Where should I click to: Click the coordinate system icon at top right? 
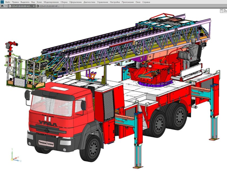pyautogui.click(x=225, y=10)
